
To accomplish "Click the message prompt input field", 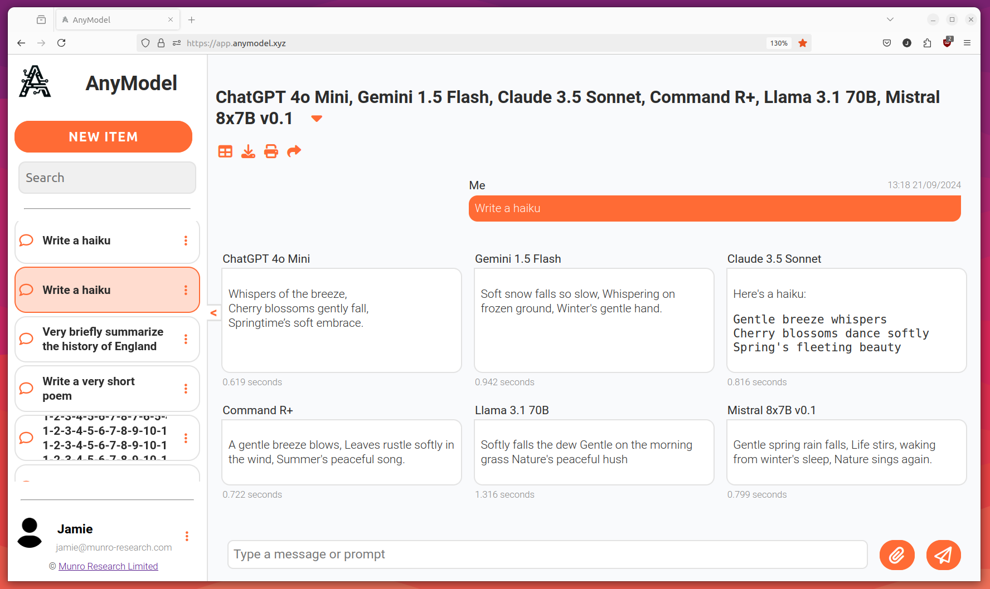I will point(547,554).
